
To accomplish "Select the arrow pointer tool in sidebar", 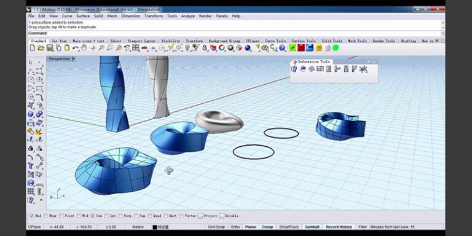I will 31,62.
